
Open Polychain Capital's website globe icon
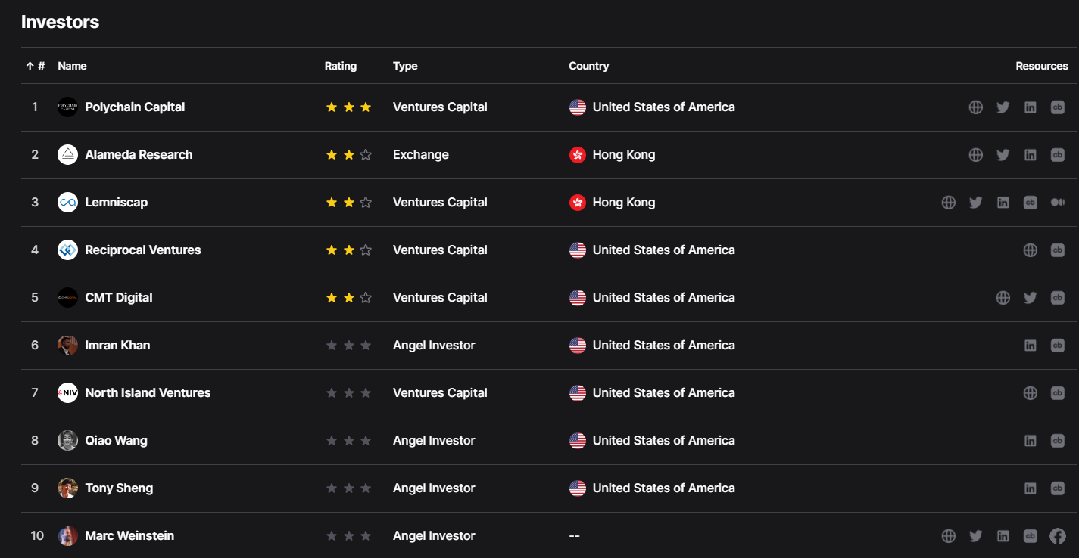click(x=976, y=107)
